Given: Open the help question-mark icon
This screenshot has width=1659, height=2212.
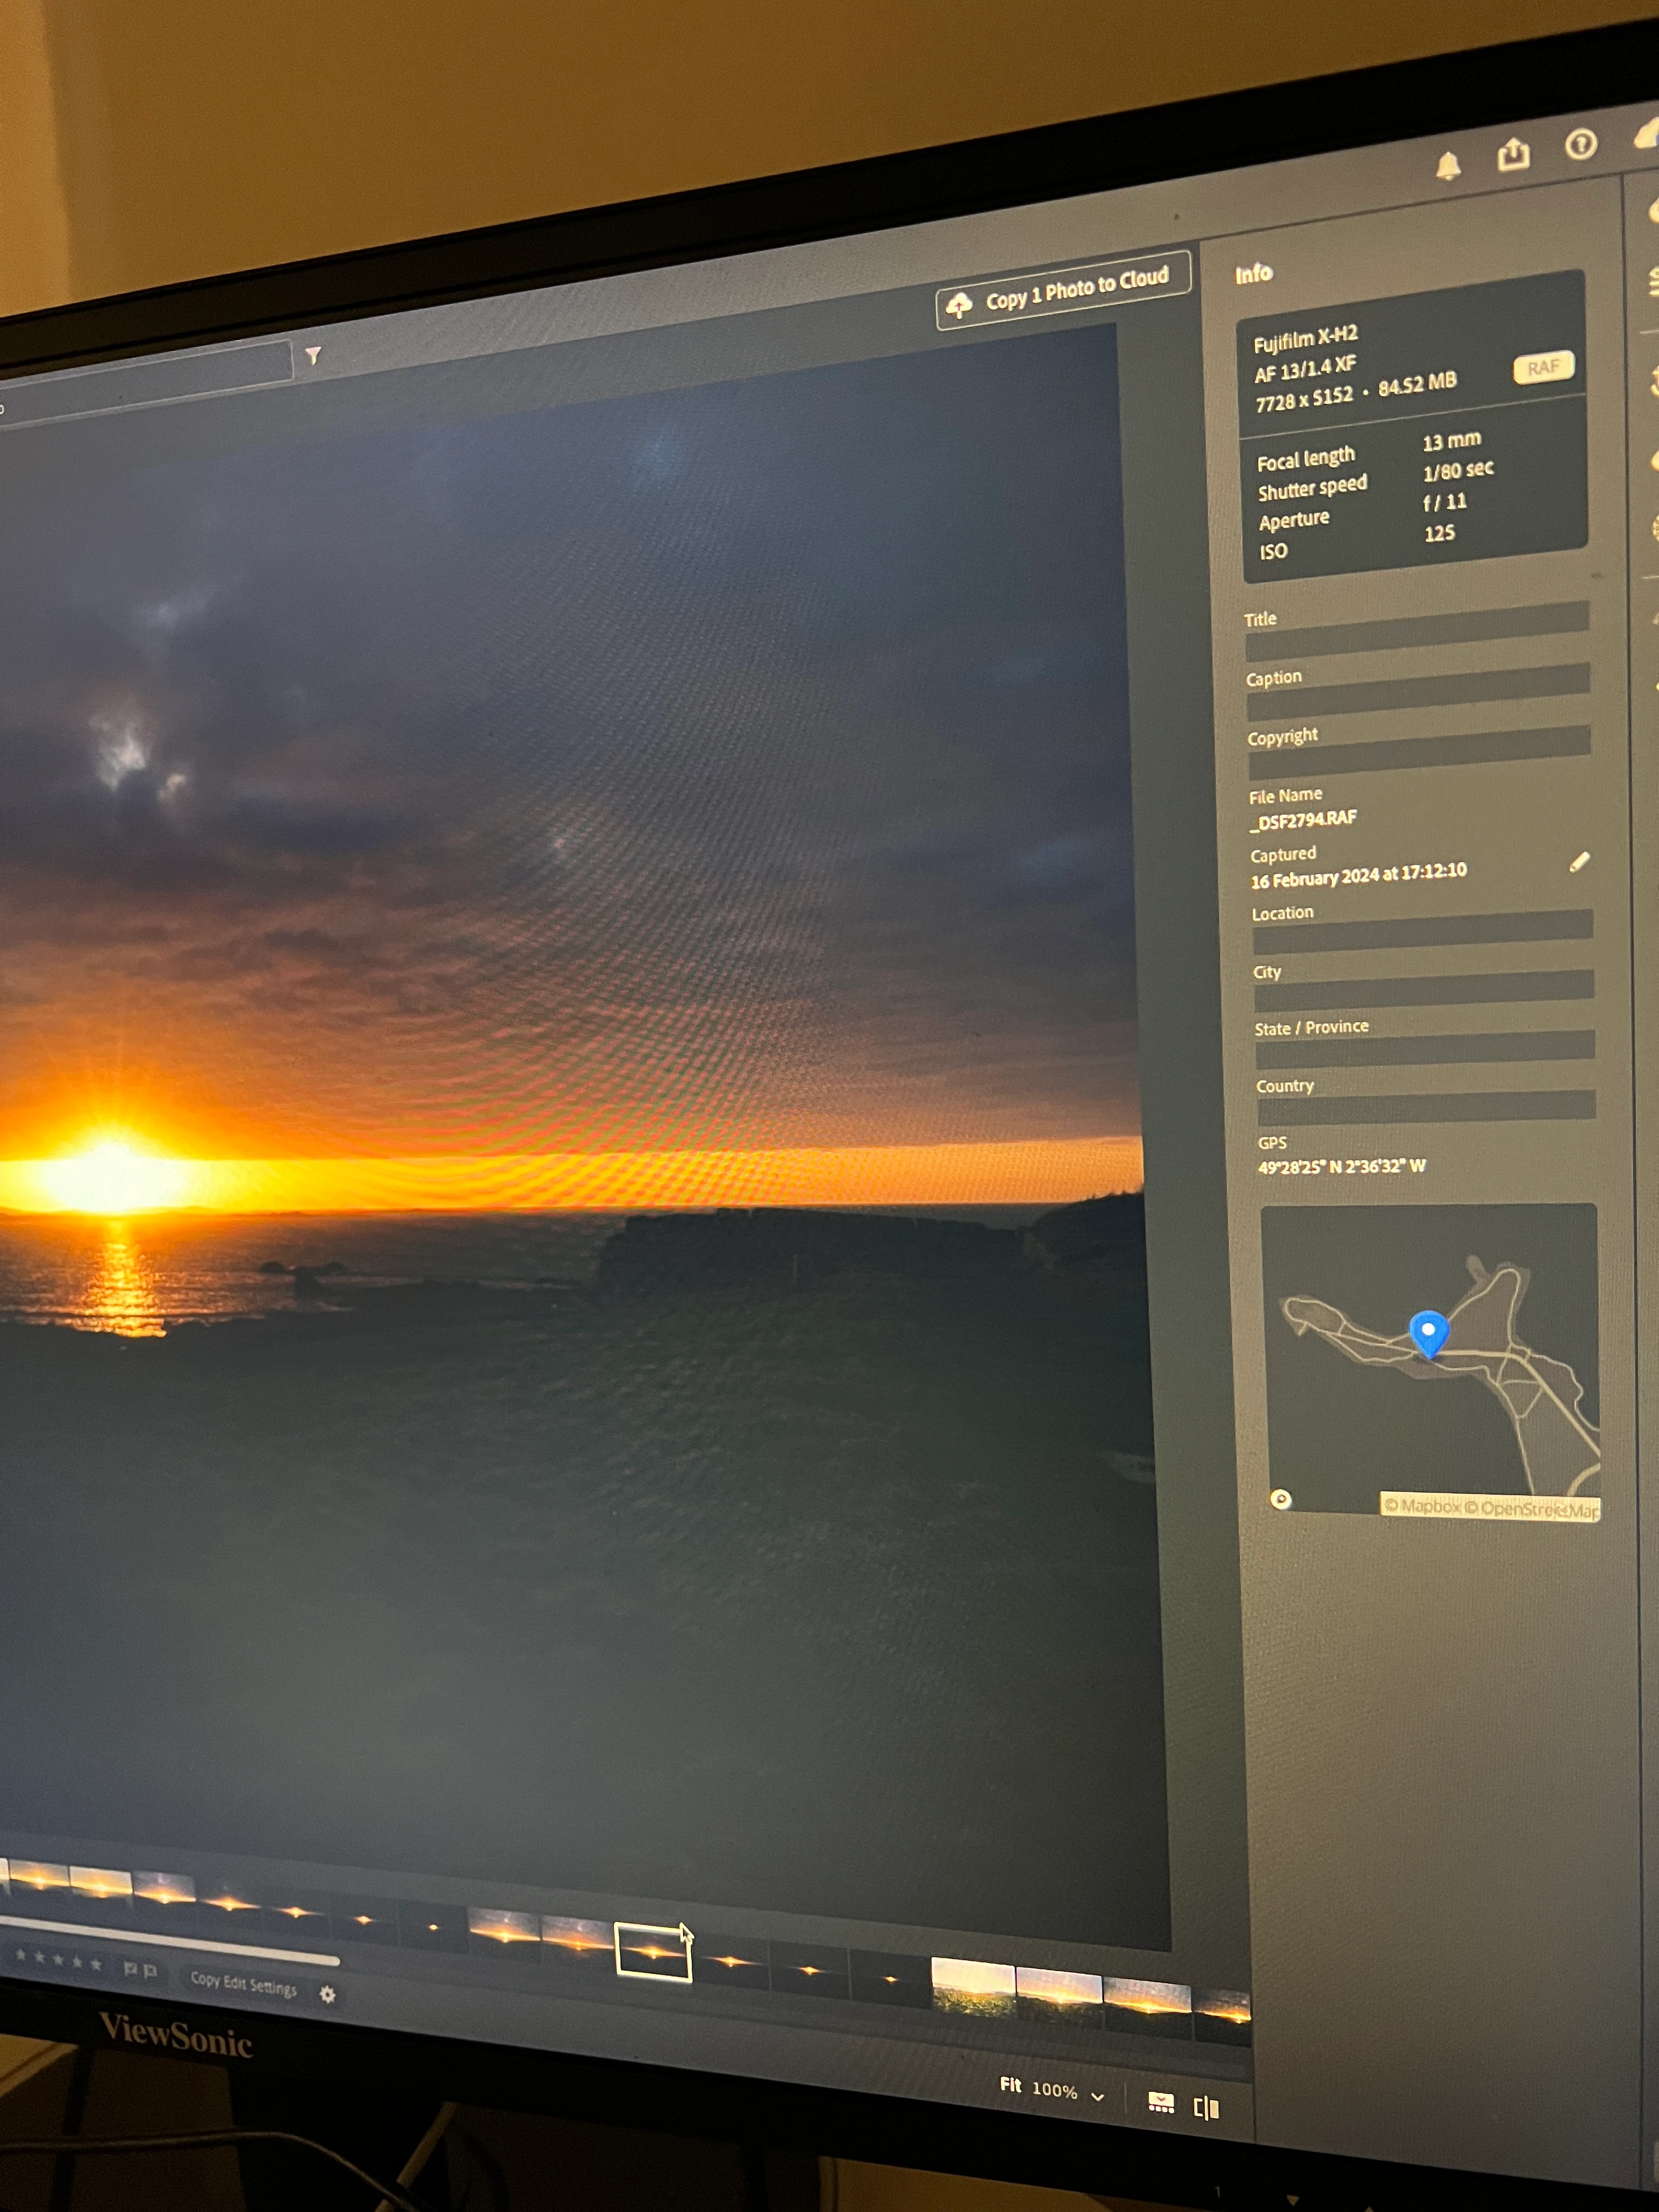Looking at the screenshot, I should (1580, 145).
